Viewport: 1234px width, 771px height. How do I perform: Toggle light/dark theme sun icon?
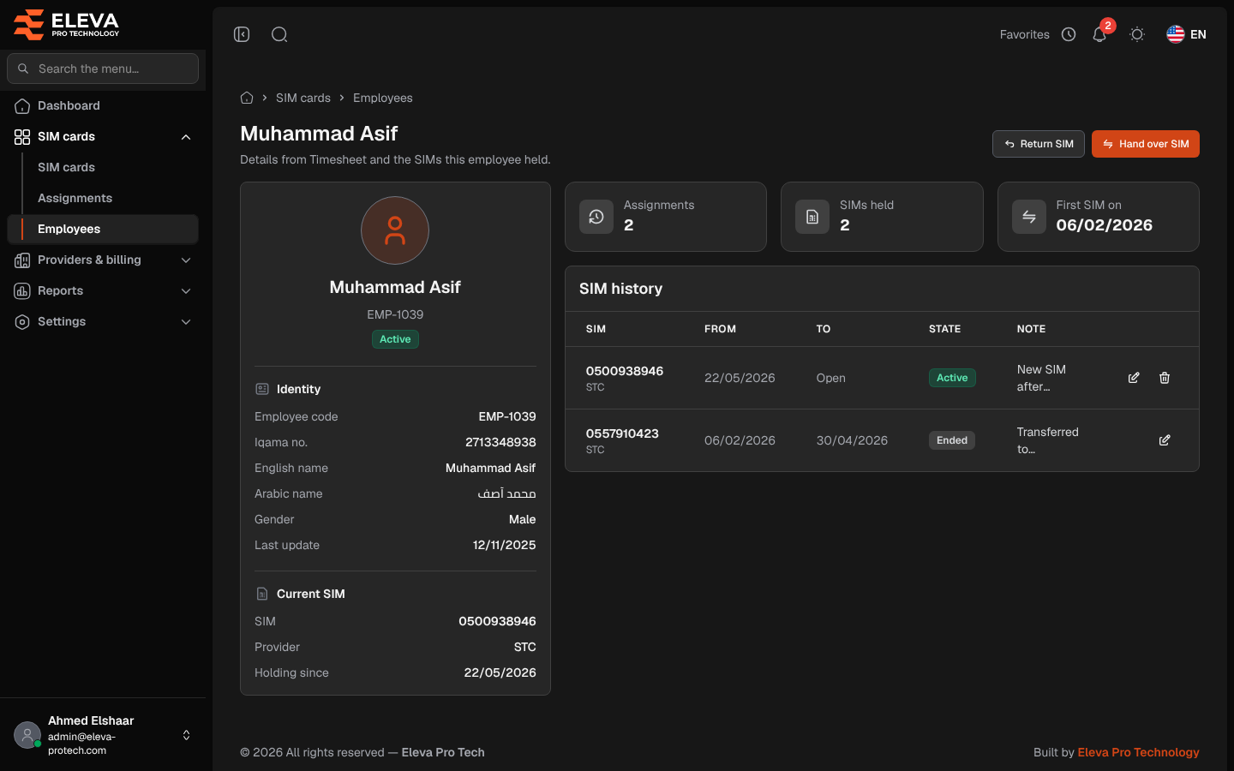pyautogui.click(x=1137, y=34)
